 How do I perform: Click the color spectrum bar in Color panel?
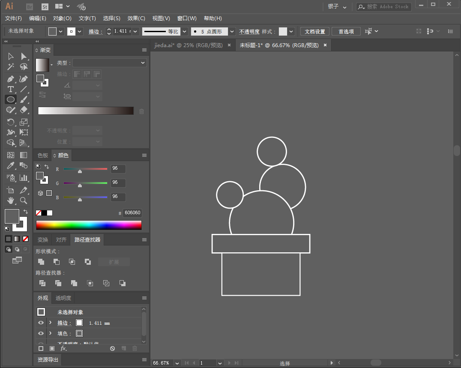[89, 225]
